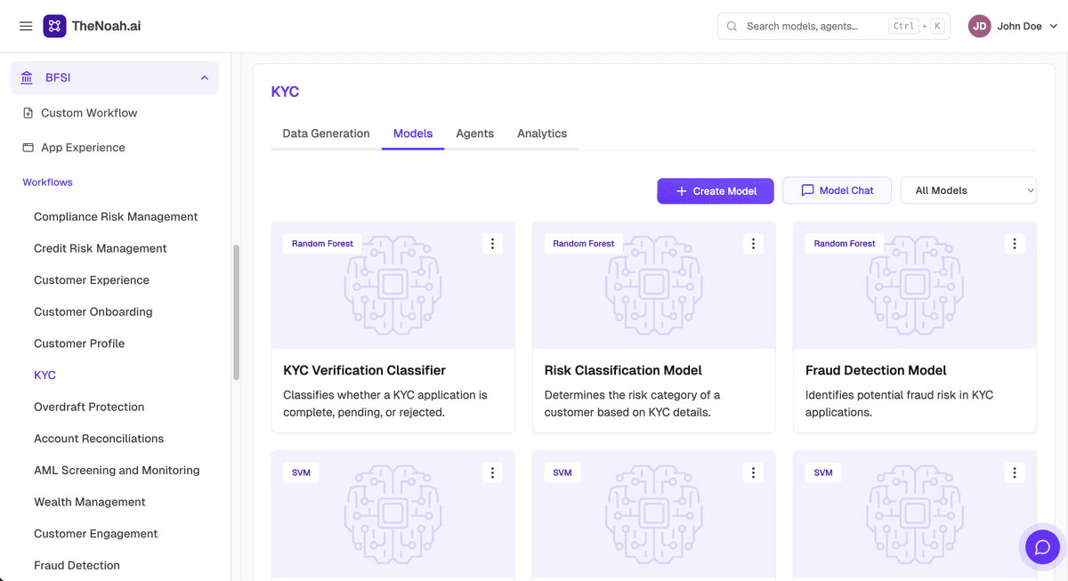
Task: Click the KYC Verification Classifier thumbnail
Action: pyautogui.click(x=392, y=285)
